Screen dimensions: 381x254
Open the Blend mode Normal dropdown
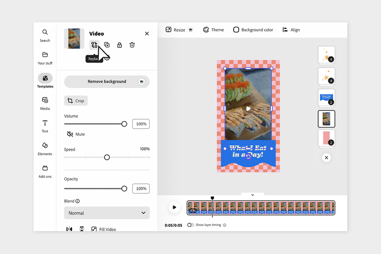tap(107, 213)
